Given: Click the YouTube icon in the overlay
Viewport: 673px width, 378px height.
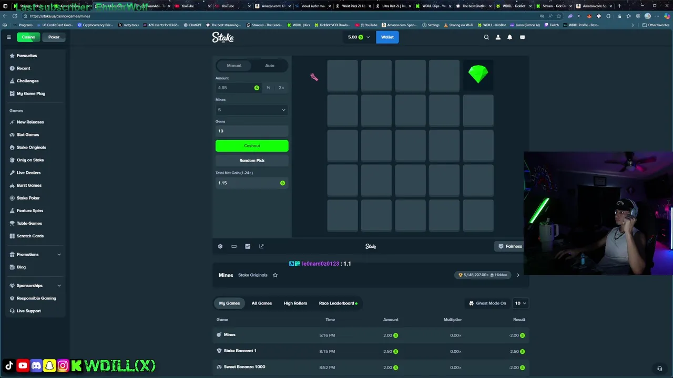Looking at the screenshot, I should [23, 365].
